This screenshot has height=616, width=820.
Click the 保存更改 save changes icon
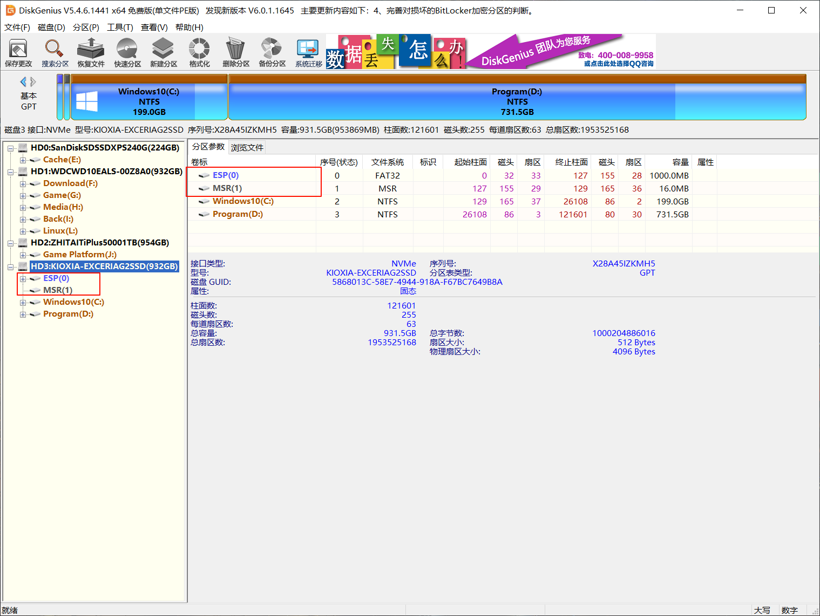[18, 53]
